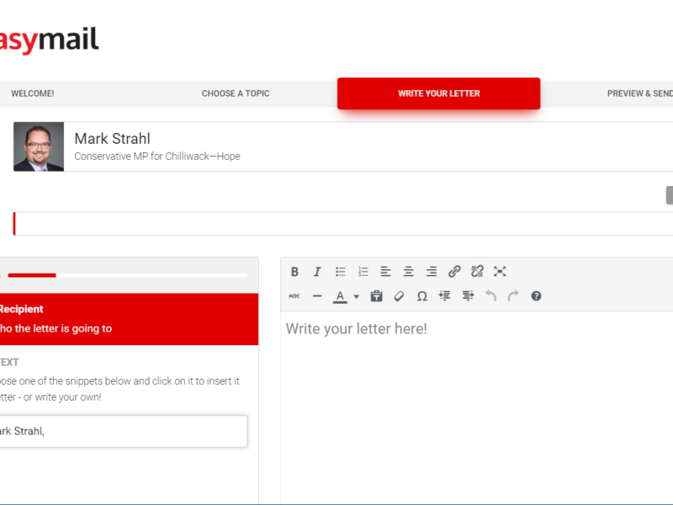Insert a horizontal line
The width and height of the screenshot is (673, 505).
coord(317,296)
